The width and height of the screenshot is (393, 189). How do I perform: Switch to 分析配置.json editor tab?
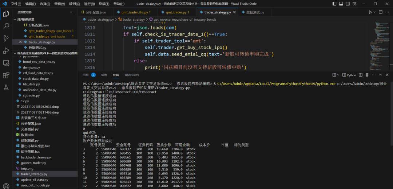(95, 12)
